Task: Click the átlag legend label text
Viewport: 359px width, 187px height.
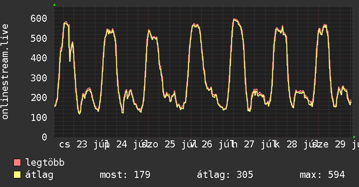Action: coord(39,175)
